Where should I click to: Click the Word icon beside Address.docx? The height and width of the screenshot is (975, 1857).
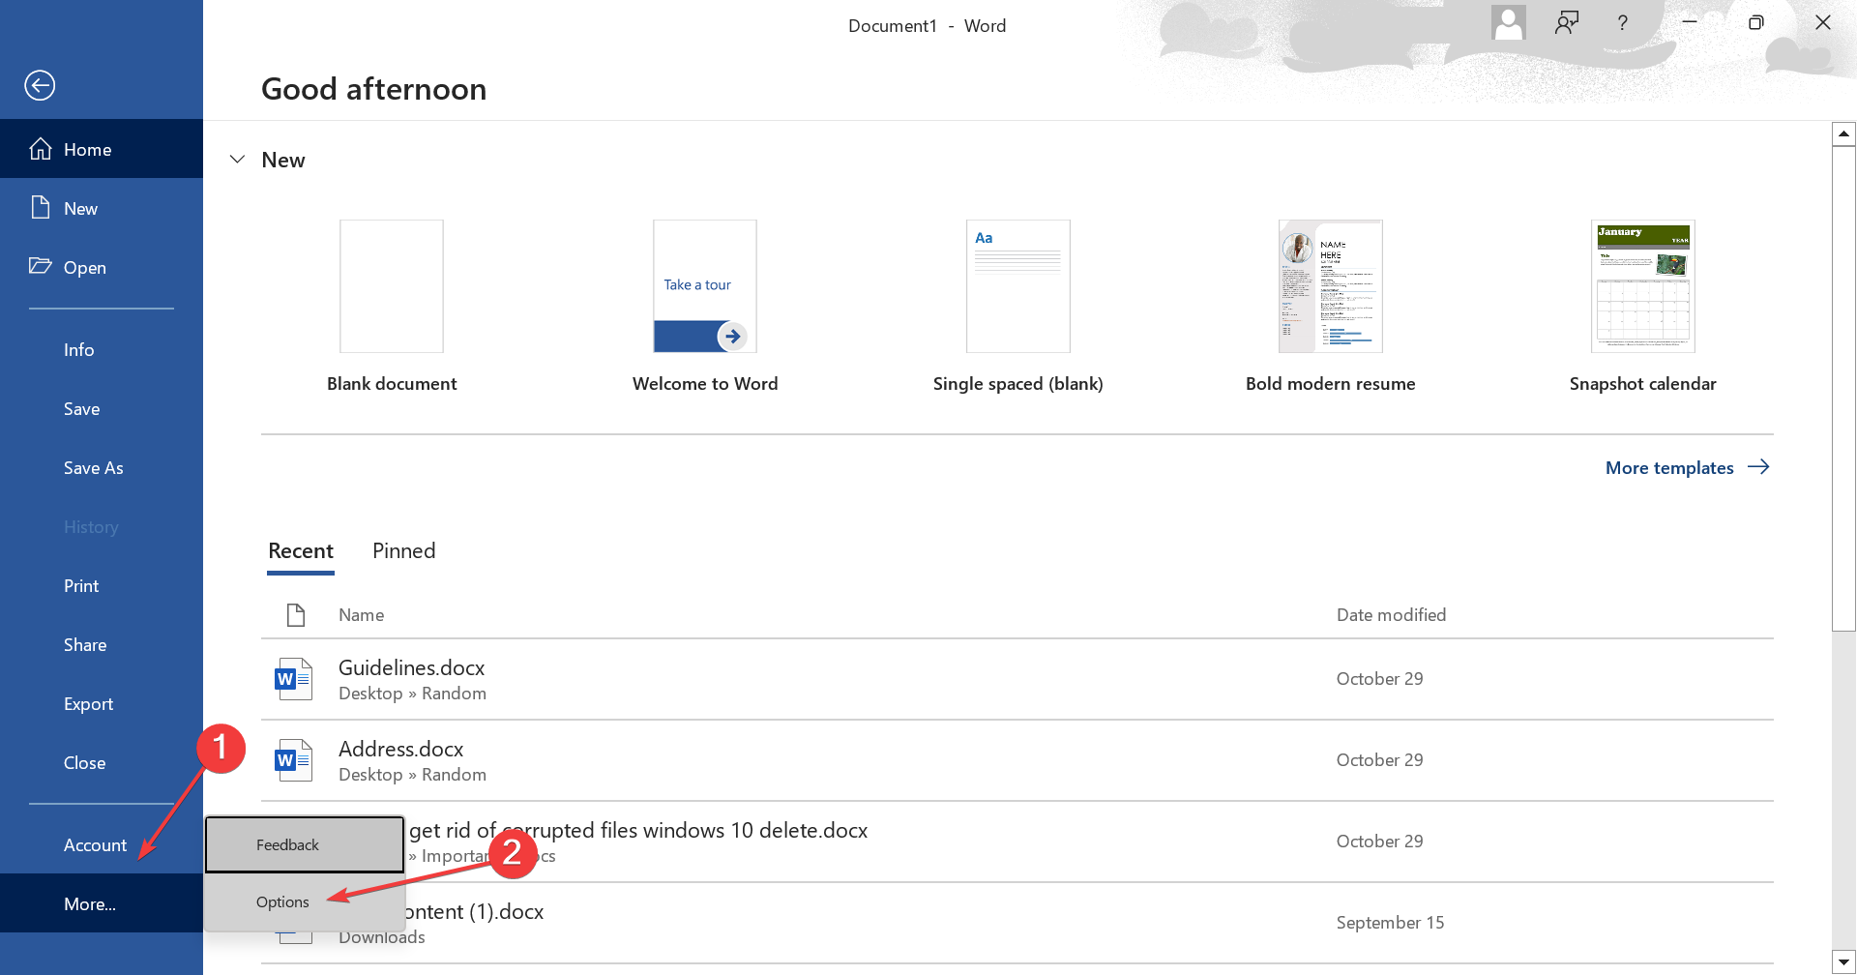[x=294, y=760]
